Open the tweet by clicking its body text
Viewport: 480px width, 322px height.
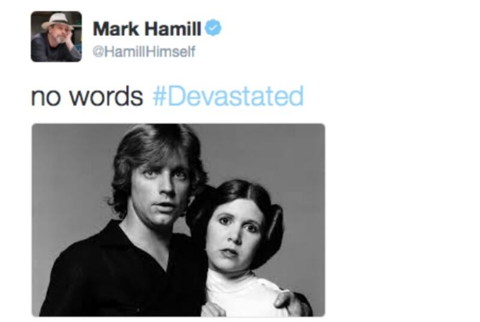(87, 97)
